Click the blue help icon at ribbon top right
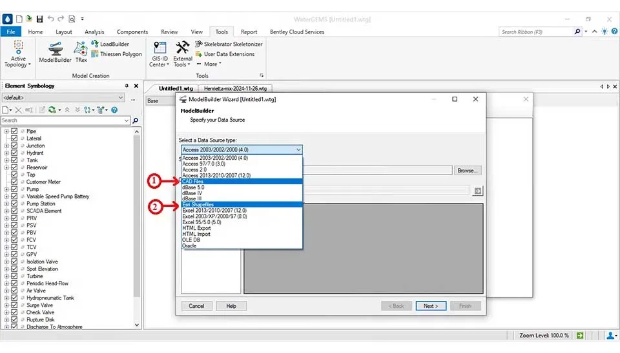 pos(614,32)
